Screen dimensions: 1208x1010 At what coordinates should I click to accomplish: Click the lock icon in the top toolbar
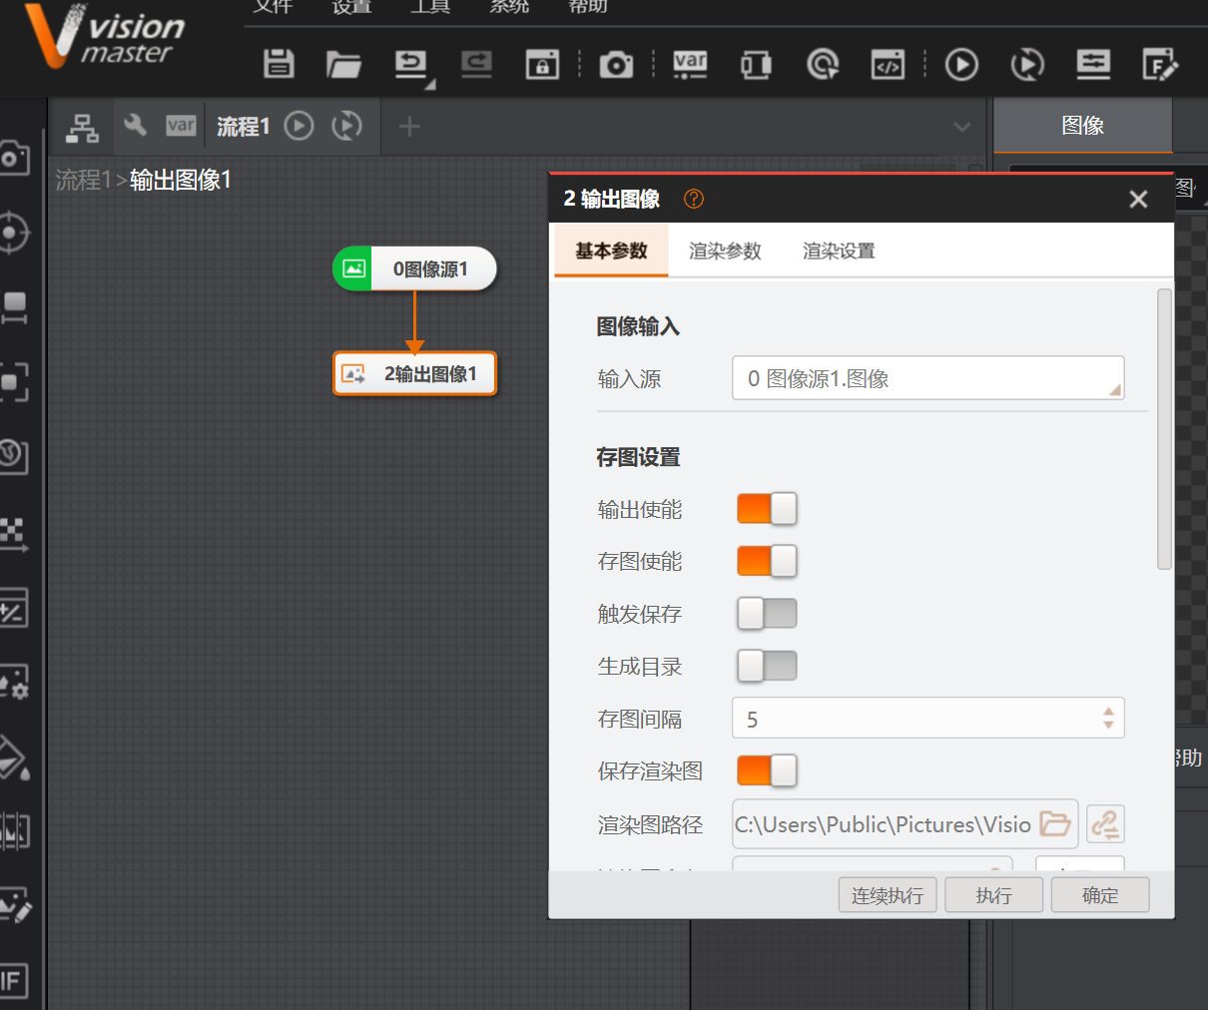(541, 64)
